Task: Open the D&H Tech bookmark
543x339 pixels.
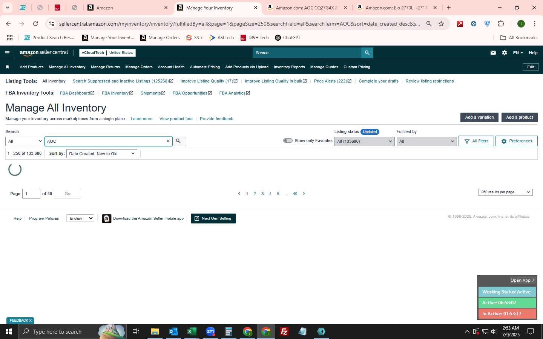Action: click(x=255, y=38)
